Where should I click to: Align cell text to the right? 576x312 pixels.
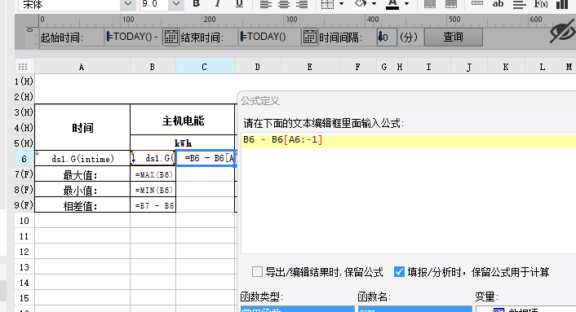[x=302, y=4]
